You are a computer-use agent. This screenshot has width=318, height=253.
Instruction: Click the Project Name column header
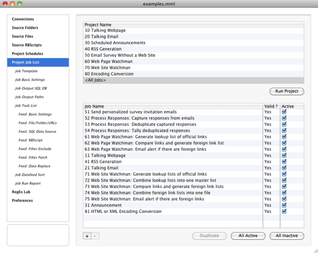[x=194, y=25]
